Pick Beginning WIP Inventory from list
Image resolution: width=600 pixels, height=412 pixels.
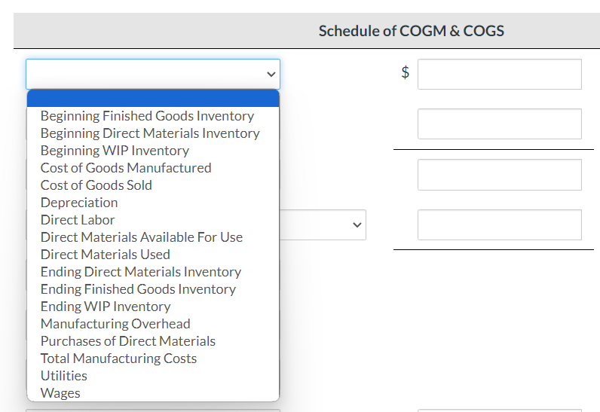click(x=115, y=151)
